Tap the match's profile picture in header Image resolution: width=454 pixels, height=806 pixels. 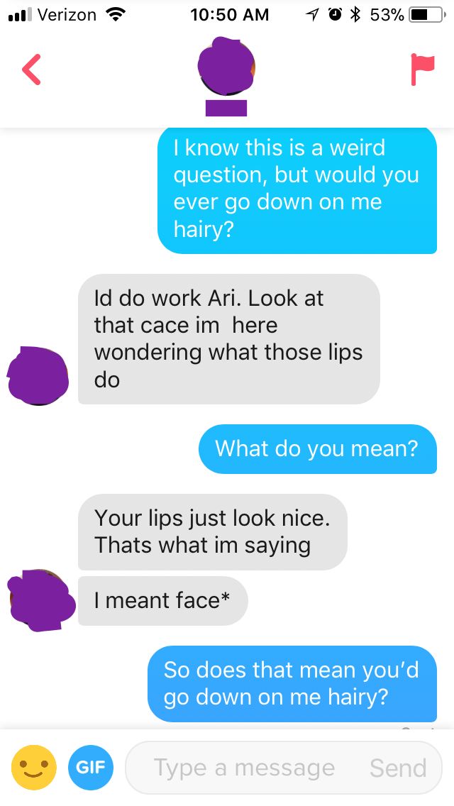[x=226, y=66]
